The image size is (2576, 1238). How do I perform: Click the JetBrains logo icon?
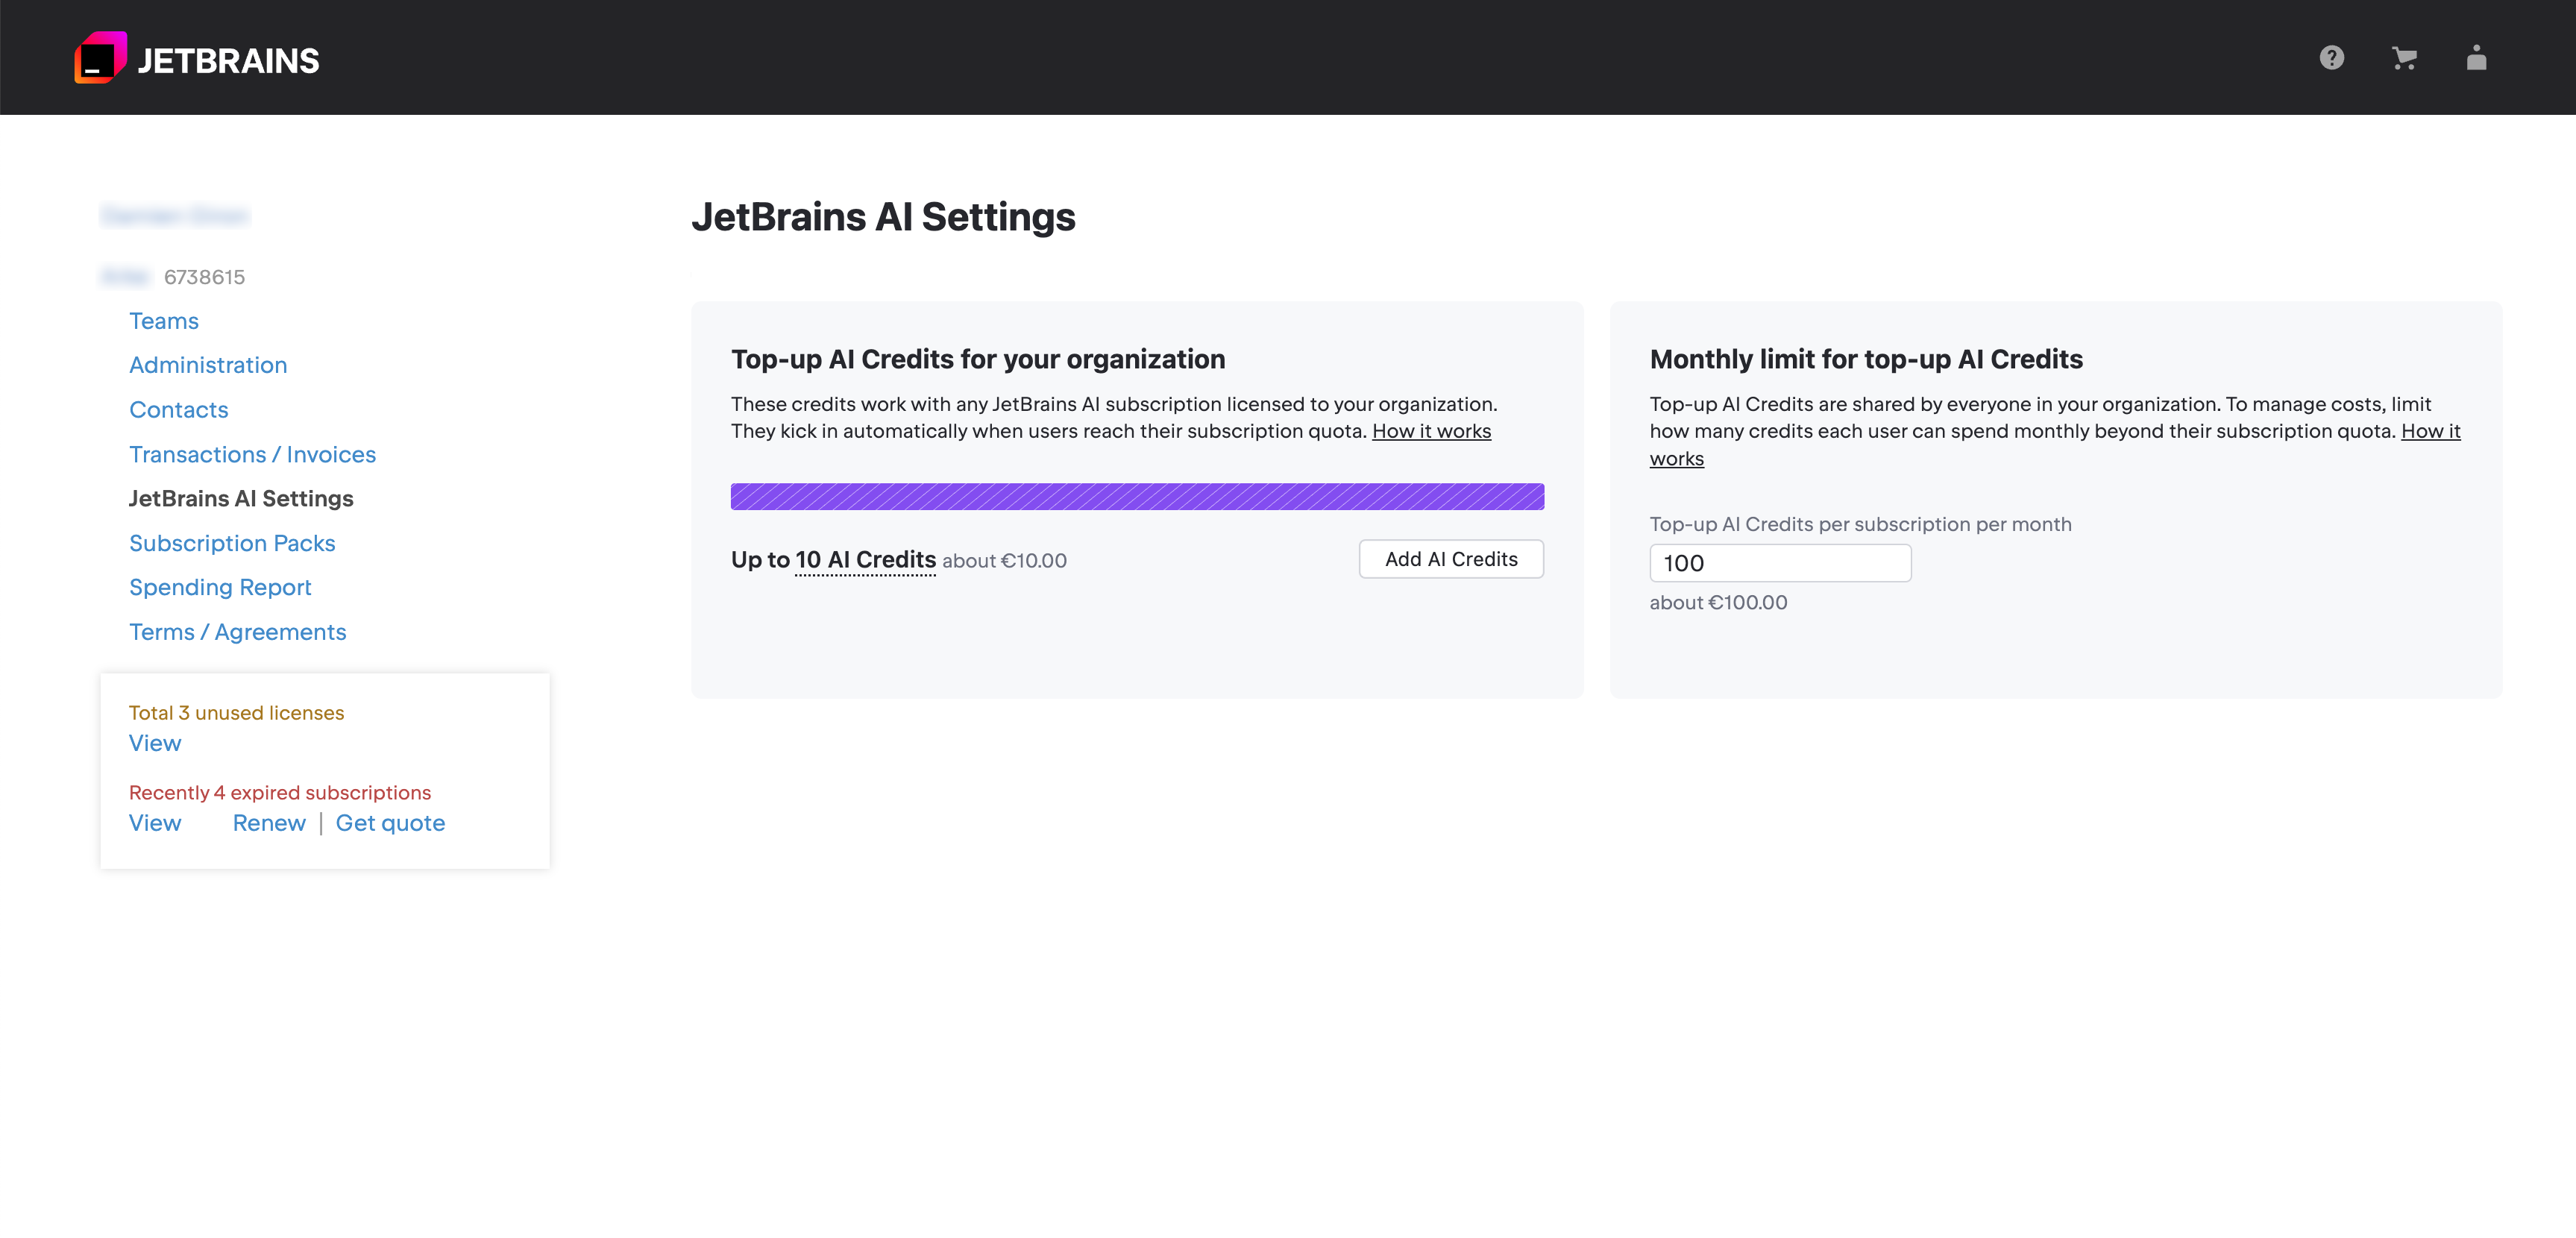tap(100, 58)
